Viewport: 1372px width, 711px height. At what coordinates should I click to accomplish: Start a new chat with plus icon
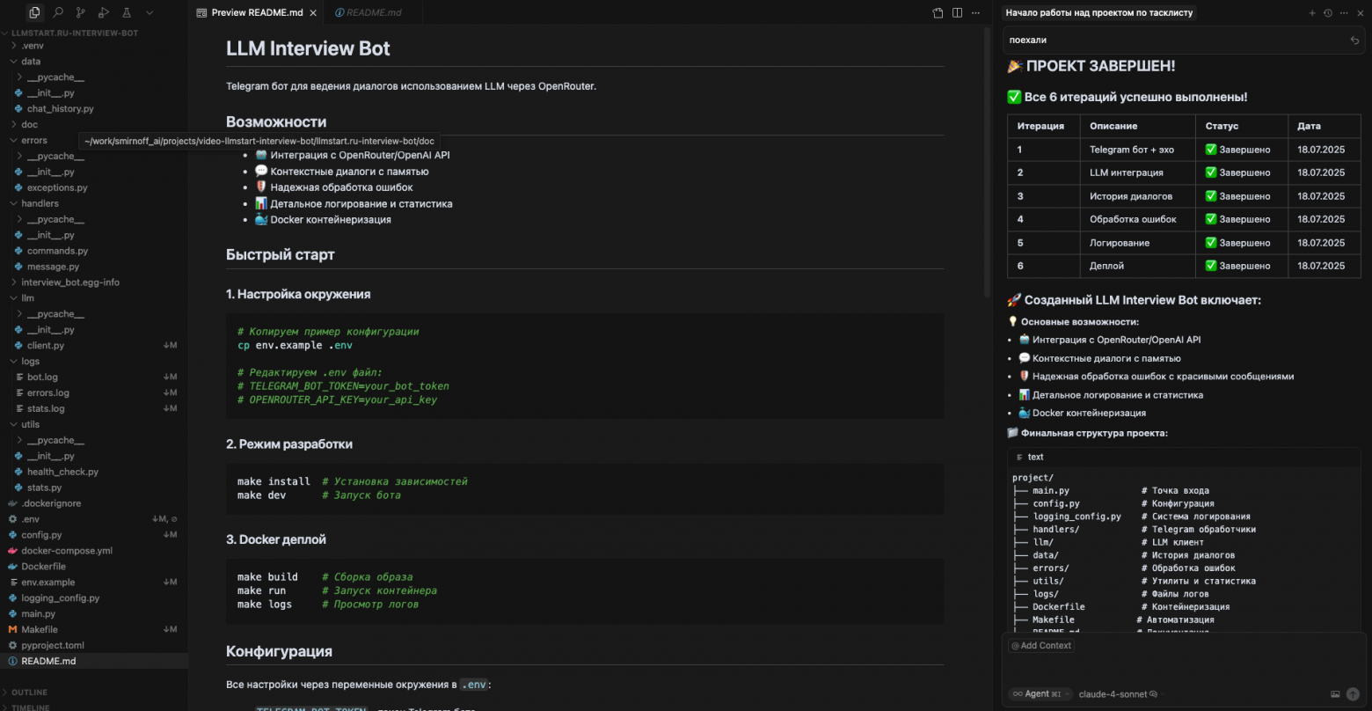(1312, 13)
